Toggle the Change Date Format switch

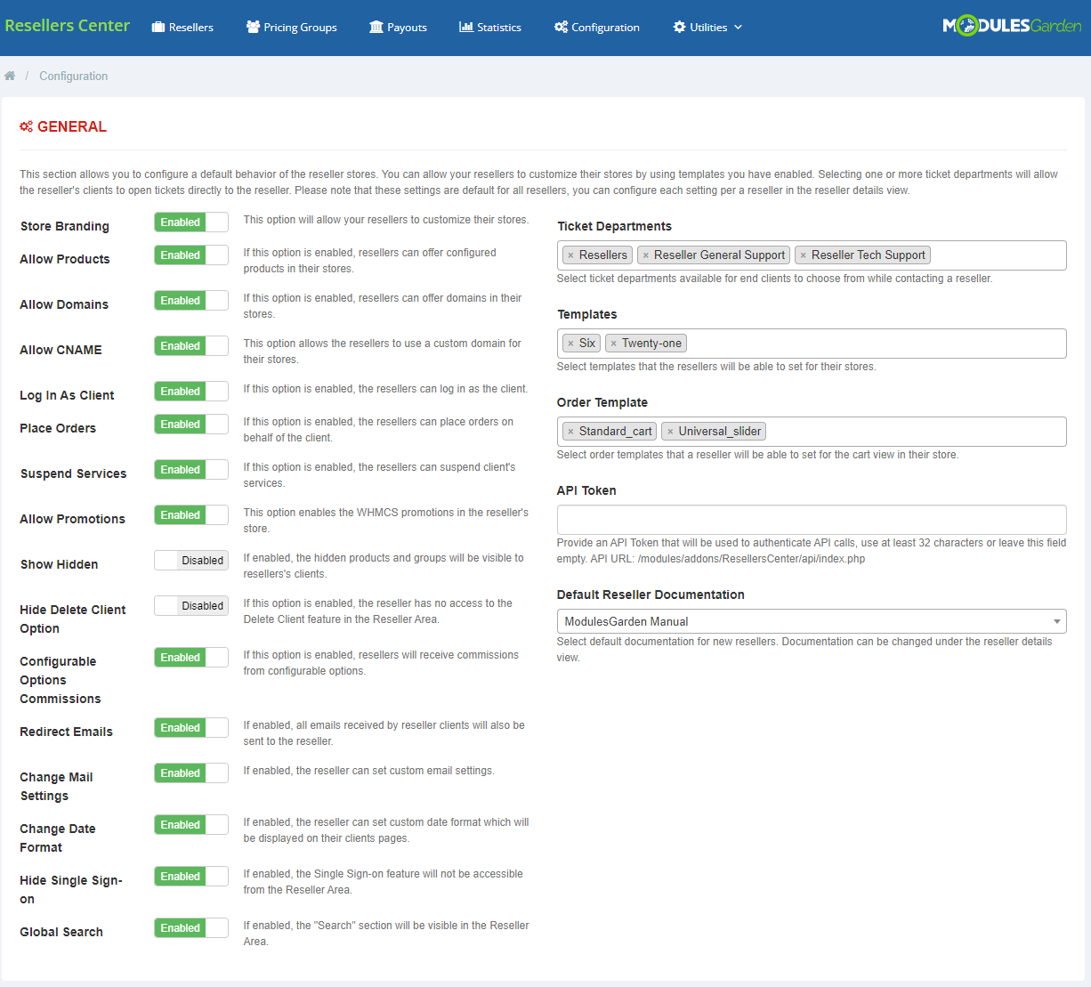pyautogui.click(x=191, y=825)
